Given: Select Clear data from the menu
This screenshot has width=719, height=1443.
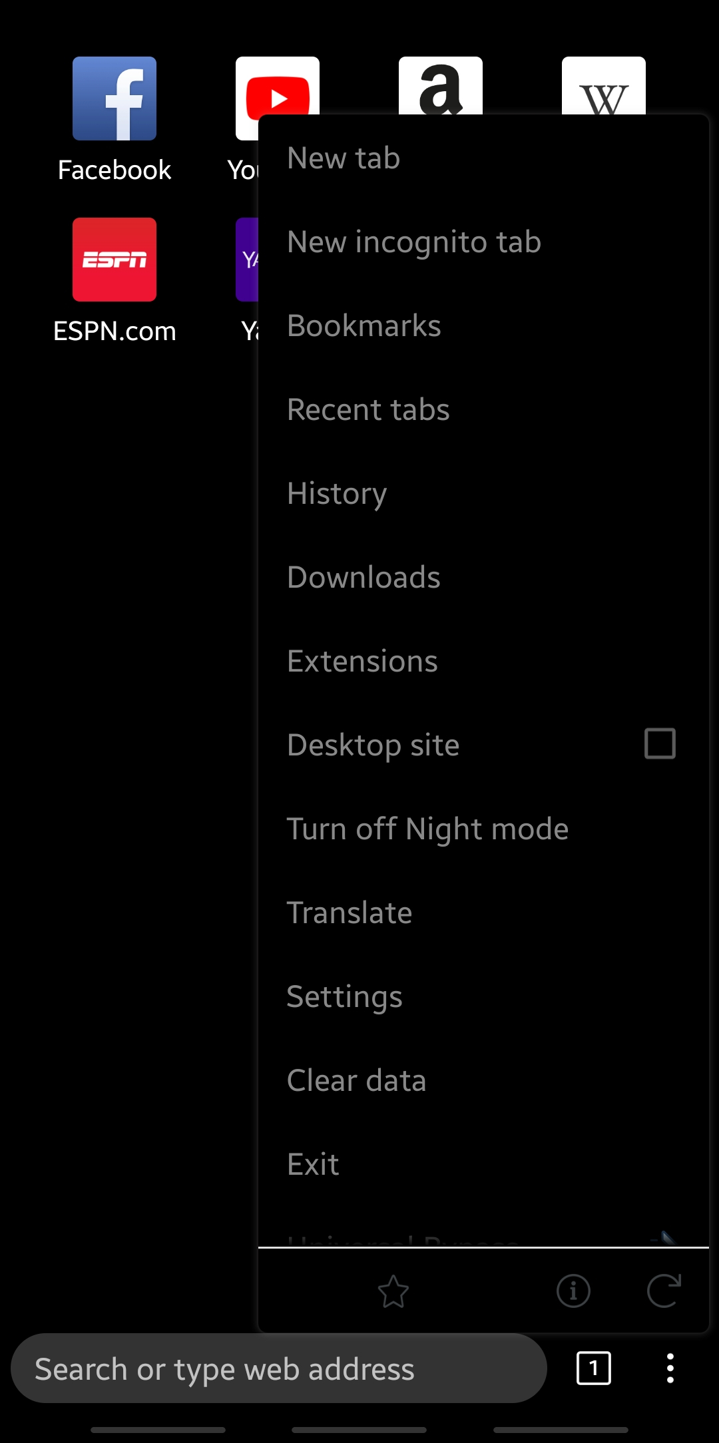Looking at the screenshot, I should [356, 1080].
